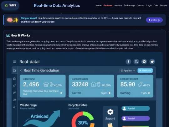Click the Did you know? text
The width and height of the screenshot is (169, 127).
[29, 18]
